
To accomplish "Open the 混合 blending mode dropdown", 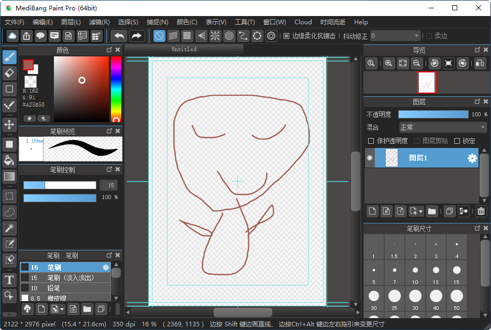I will click(443, 127).
